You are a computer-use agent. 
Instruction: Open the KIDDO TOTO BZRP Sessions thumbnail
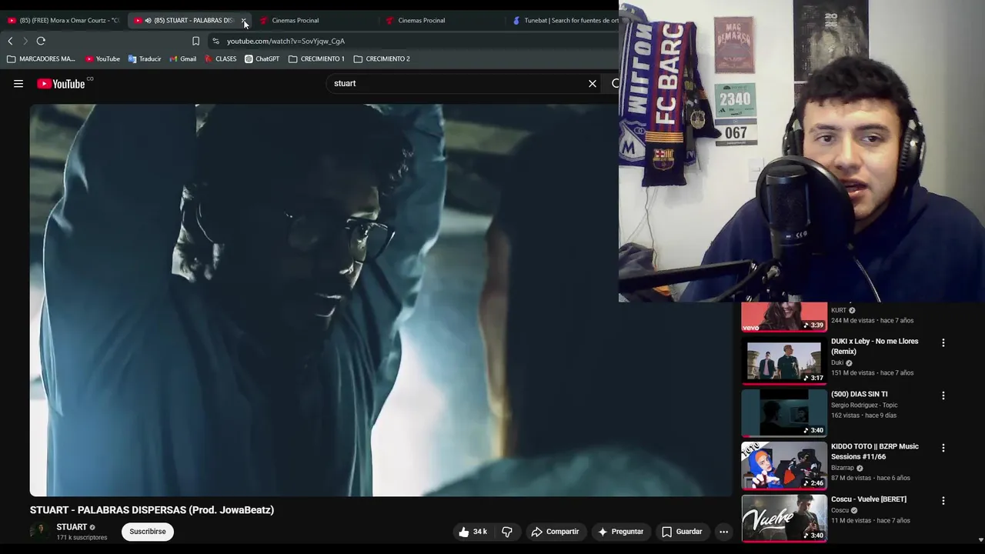(x=784, y=465)
